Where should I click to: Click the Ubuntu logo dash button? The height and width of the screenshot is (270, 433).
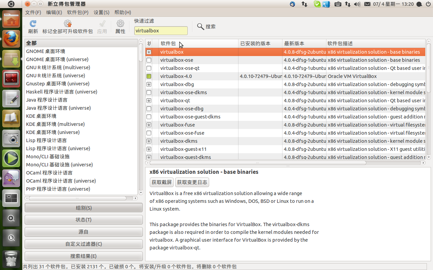tap(11, 4)
